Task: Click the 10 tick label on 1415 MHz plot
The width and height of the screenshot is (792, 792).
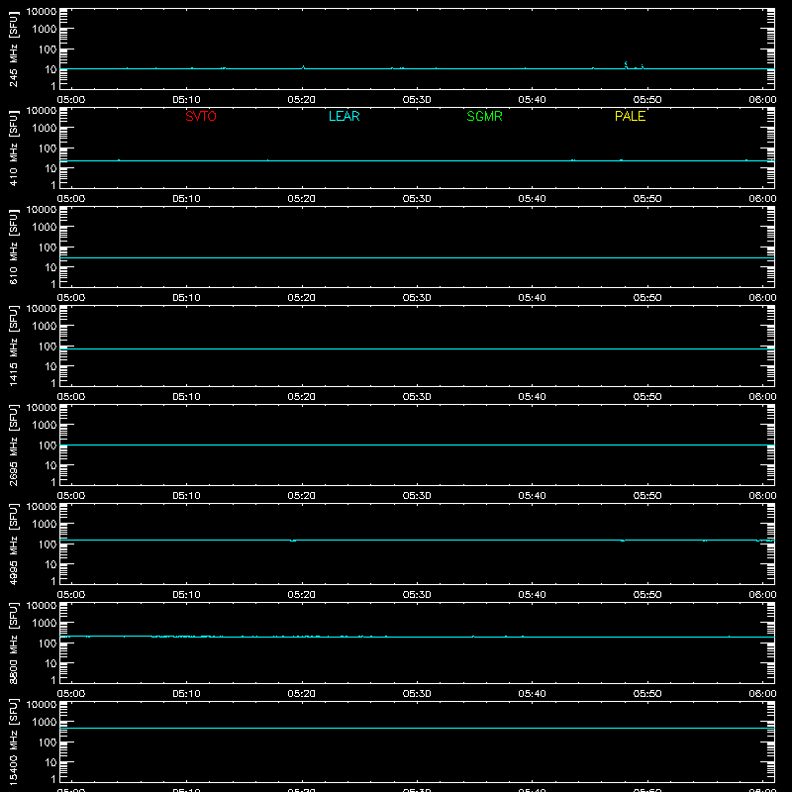Action: point(51,366)
